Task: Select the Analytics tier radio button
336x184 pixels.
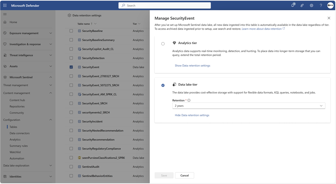Action: click(163, 44)
